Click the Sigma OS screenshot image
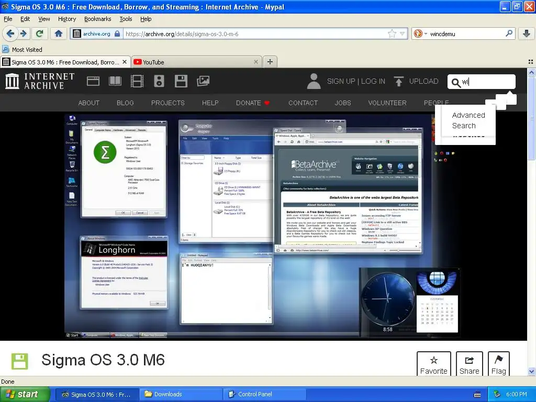The width and height of the screenshot is (536, 402). click(x=263, y=226)
